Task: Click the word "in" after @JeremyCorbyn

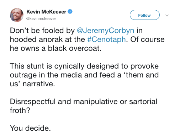Action: pyautogui.click(x=139, y=31)
